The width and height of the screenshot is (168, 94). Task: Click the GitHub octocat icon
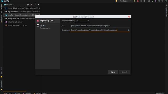(x=38, y=25)
